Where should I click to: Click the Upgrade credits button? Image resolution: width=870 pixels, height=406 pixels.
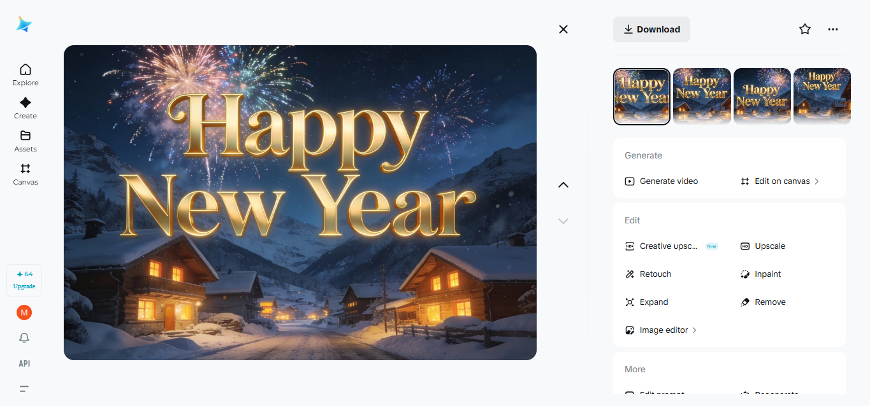(24, 281)
